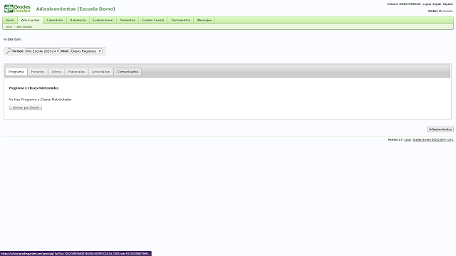
Task: Switch to the Evaluaciones menu tab
Action: point(103,21)
